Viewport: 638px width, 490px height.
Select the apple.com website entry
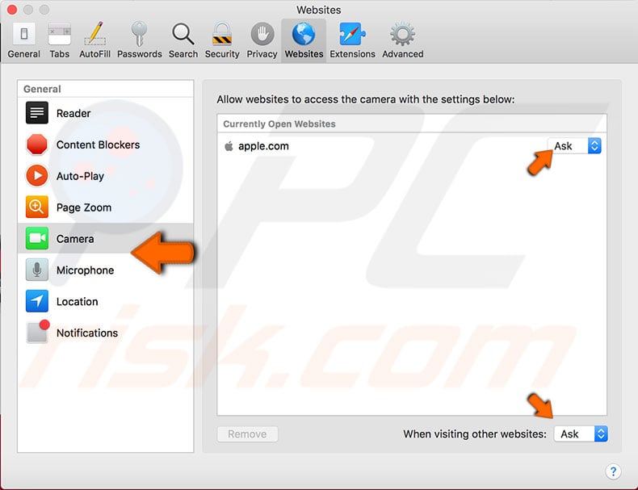coord(412,146)
